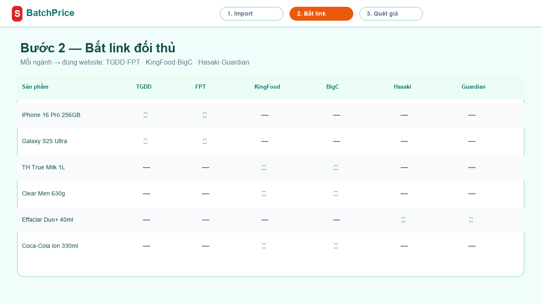The height and width of the screenshot is (304, 541).
Task: Select the KingFood link marker for TH True Milk 1L
Action: click(x=264, y=167)
